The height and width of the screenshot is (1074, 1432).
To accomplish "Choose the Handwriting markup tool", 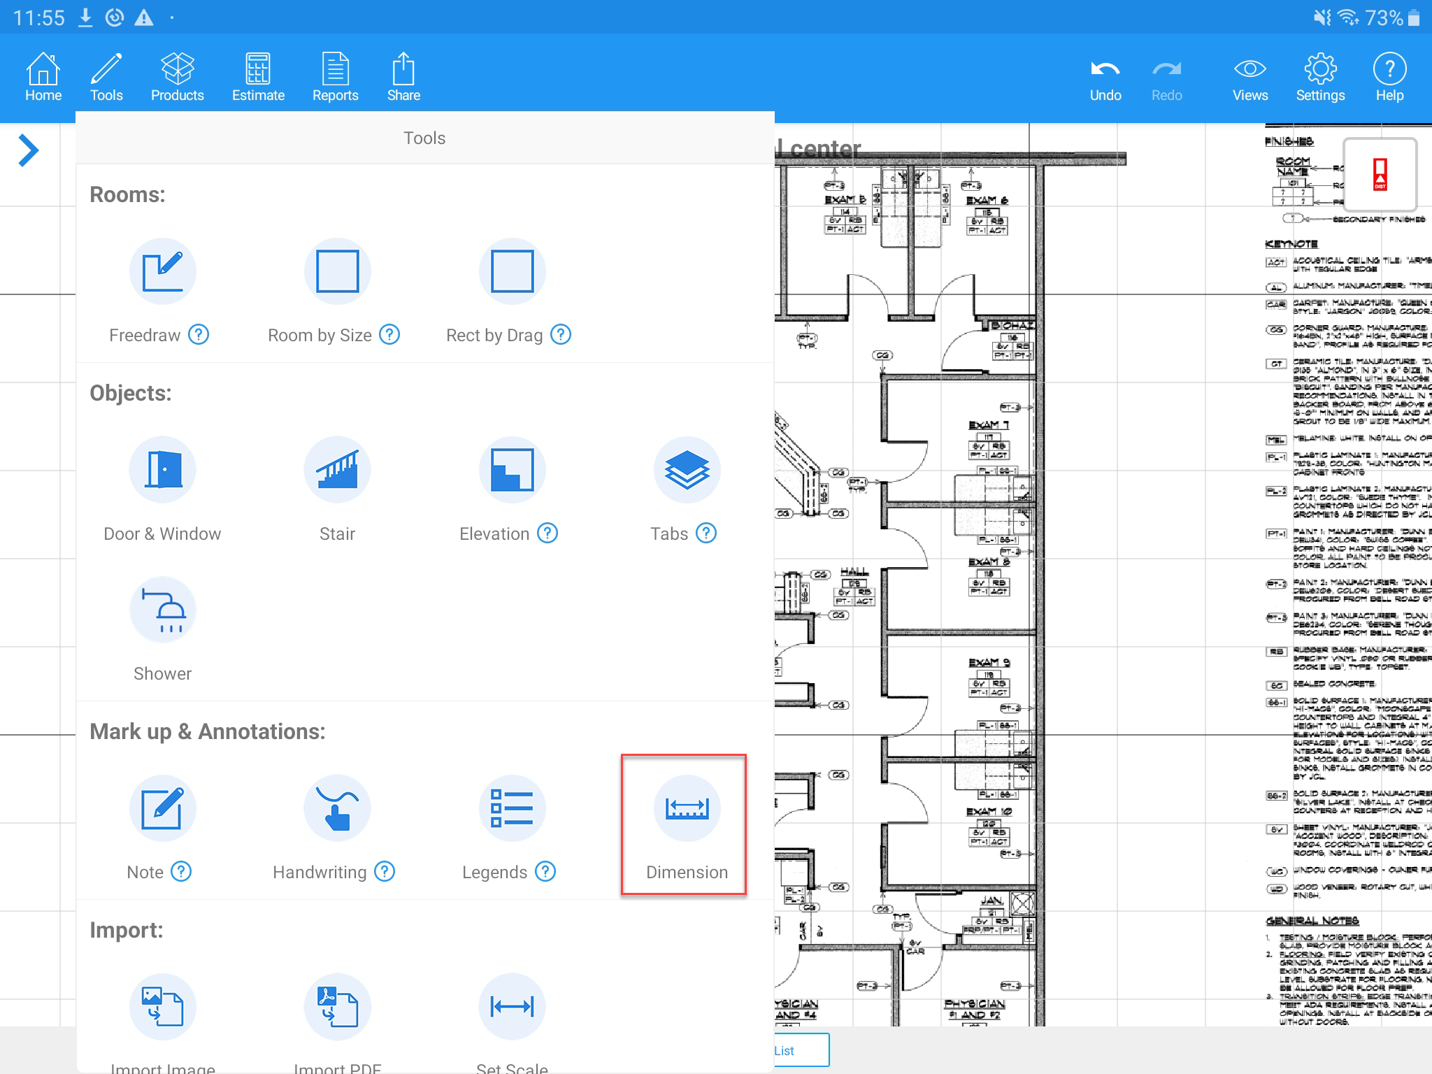I will [337, 808].
